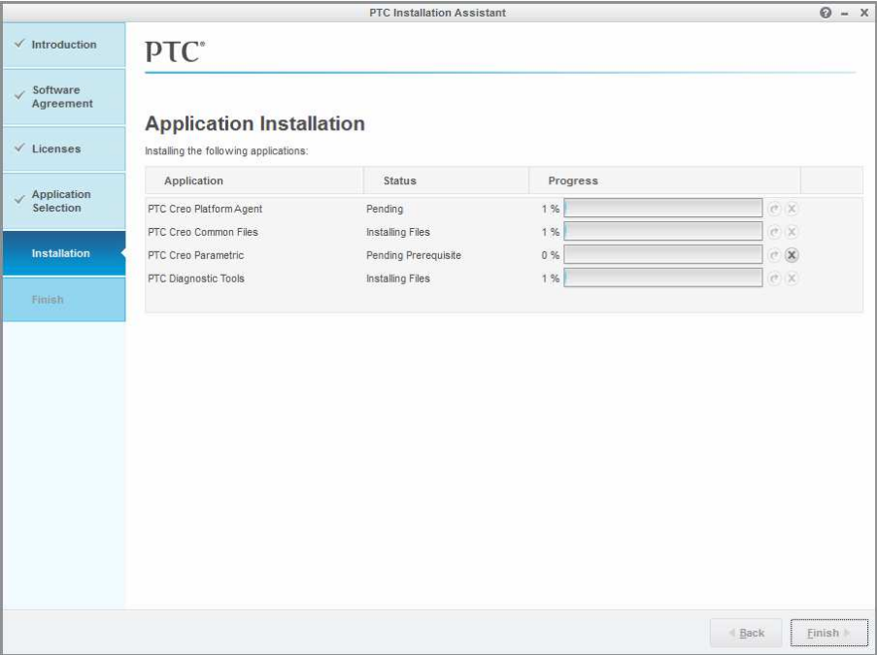This screenshot has width=877, height=655.
Task: Click the PTC Creo Platform Agent progress bar
Action: point(662,209)
